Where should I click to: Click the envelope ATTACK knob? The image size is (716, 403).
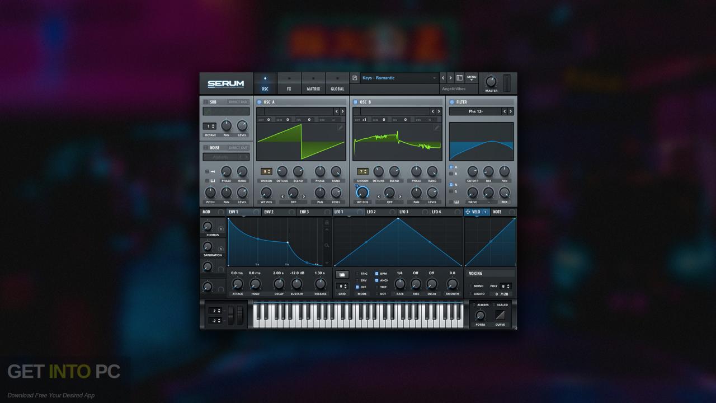point(237,284)
